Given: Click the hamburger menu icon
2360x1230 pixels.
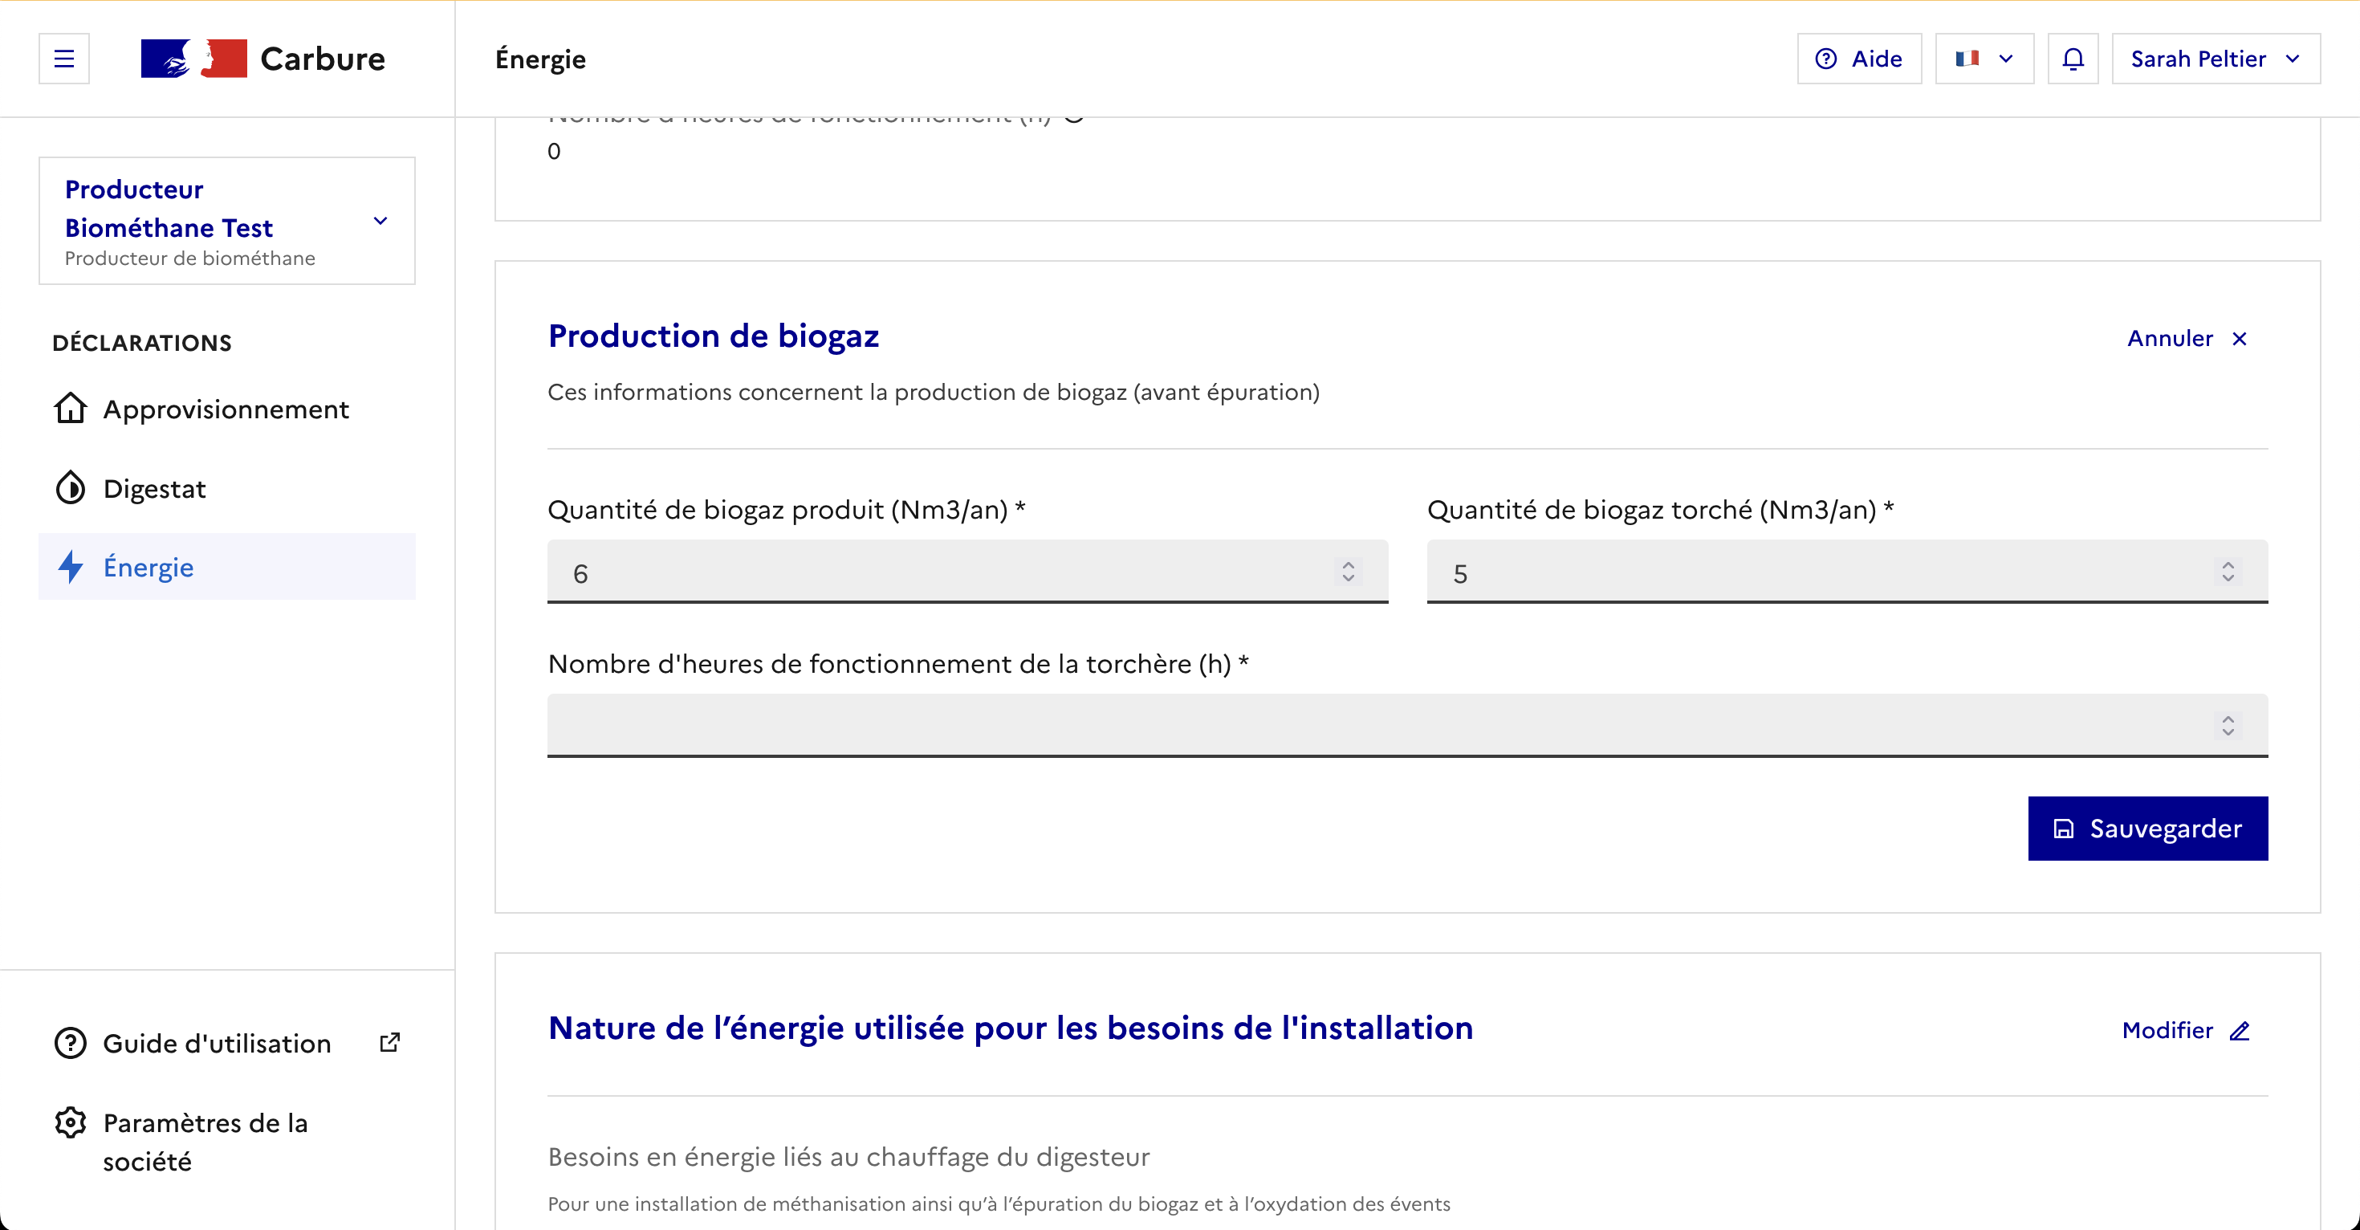Looking at the screenshot, I should click(x=63, y=59).
